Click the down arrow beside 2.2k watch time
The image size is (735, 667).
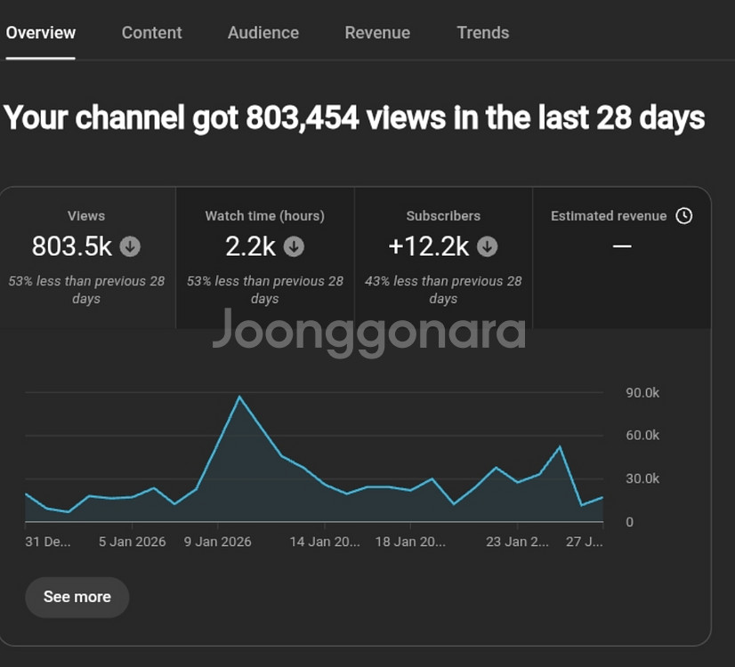click(x=294, y=246)
